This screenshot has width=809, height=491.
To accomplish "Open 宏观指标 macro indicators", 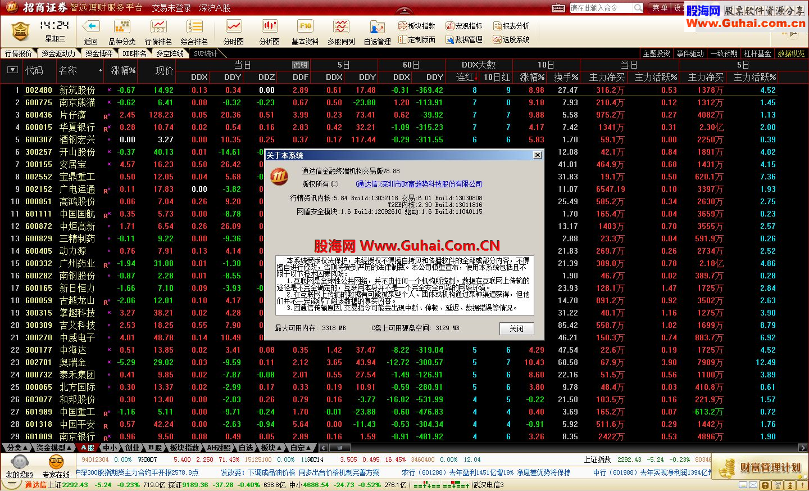I will [464, 26].
